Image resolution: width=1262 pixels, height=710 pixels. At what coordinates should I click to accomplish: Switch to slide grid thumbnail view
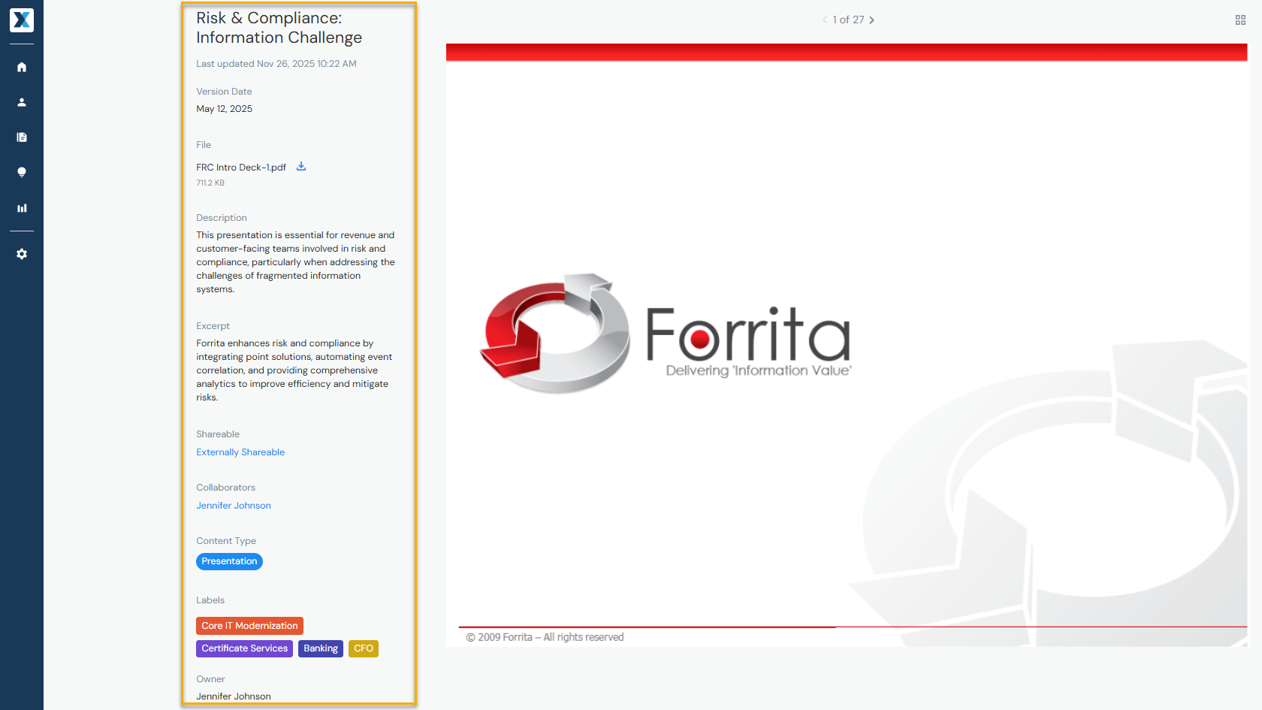pos(1240,20)
